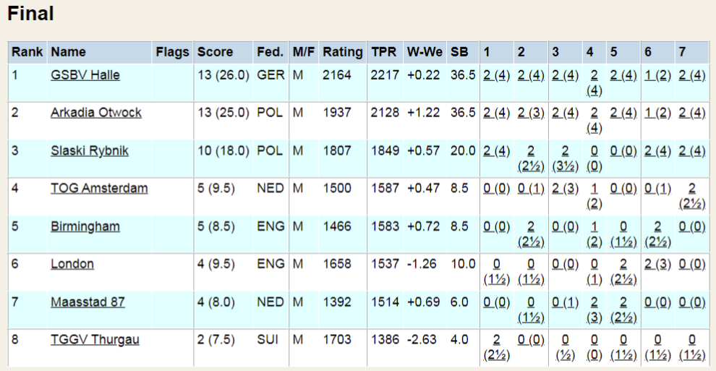Open the Slaski Rybnik team link
Viewport: 716px width, 371px height.
(90, 150)
